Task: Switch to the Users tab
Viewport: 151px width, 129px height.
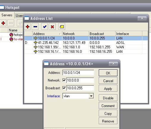Action: 19,16
